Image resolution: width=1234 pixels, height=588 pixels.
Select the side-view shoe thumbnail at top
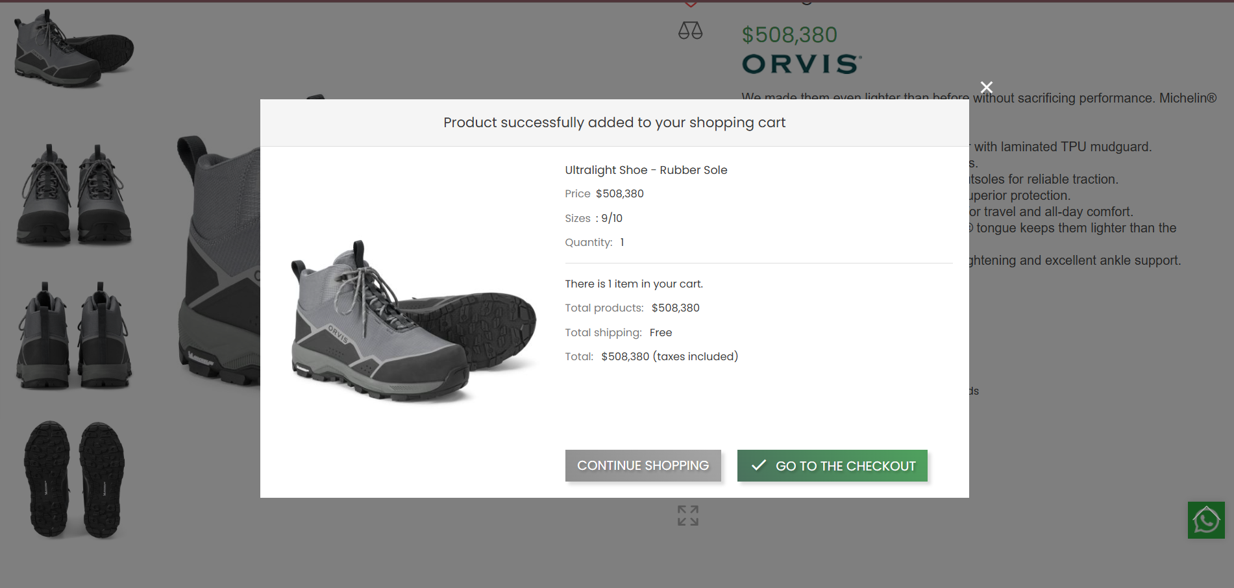click(x=73, y=48)
